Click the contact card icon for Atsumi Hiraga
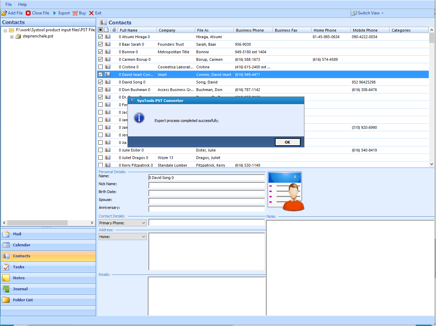The width and height of the screenshot is (436, 326). [x=108, y=37]
